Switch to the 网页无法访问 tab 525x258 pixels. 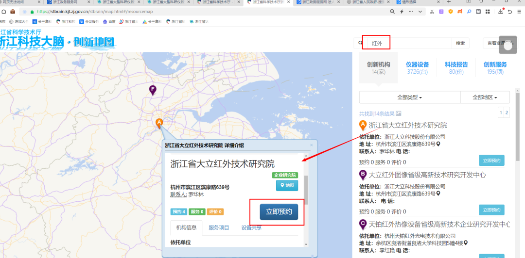click(19, 1)
